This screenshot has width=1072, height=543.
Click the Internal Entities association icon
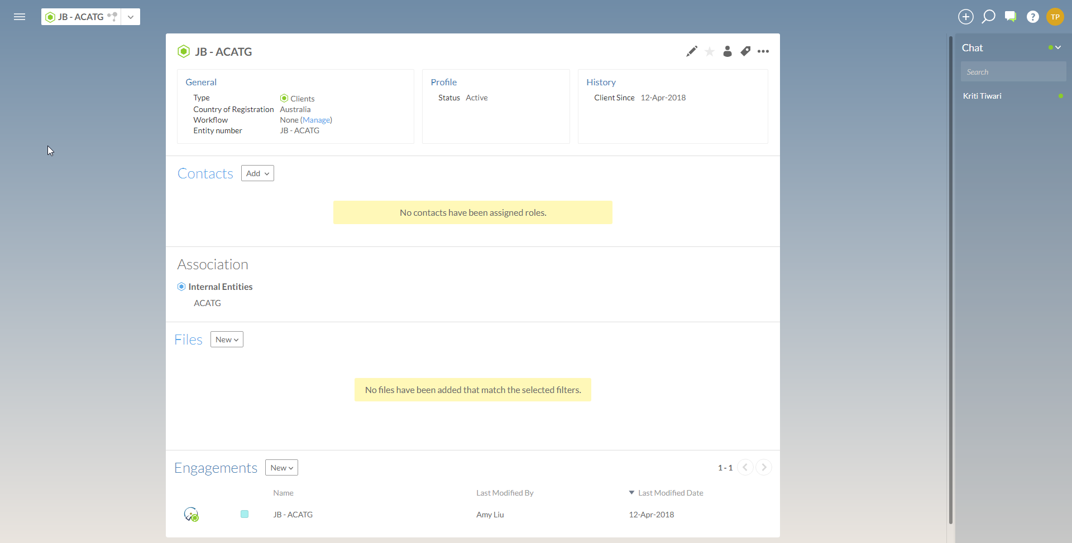click(181, 287)
